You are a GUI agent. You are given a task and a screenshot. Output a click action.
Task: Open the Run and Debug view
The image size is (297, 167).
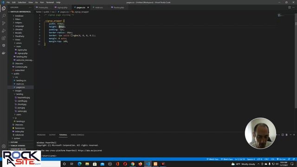coord(4,31)
